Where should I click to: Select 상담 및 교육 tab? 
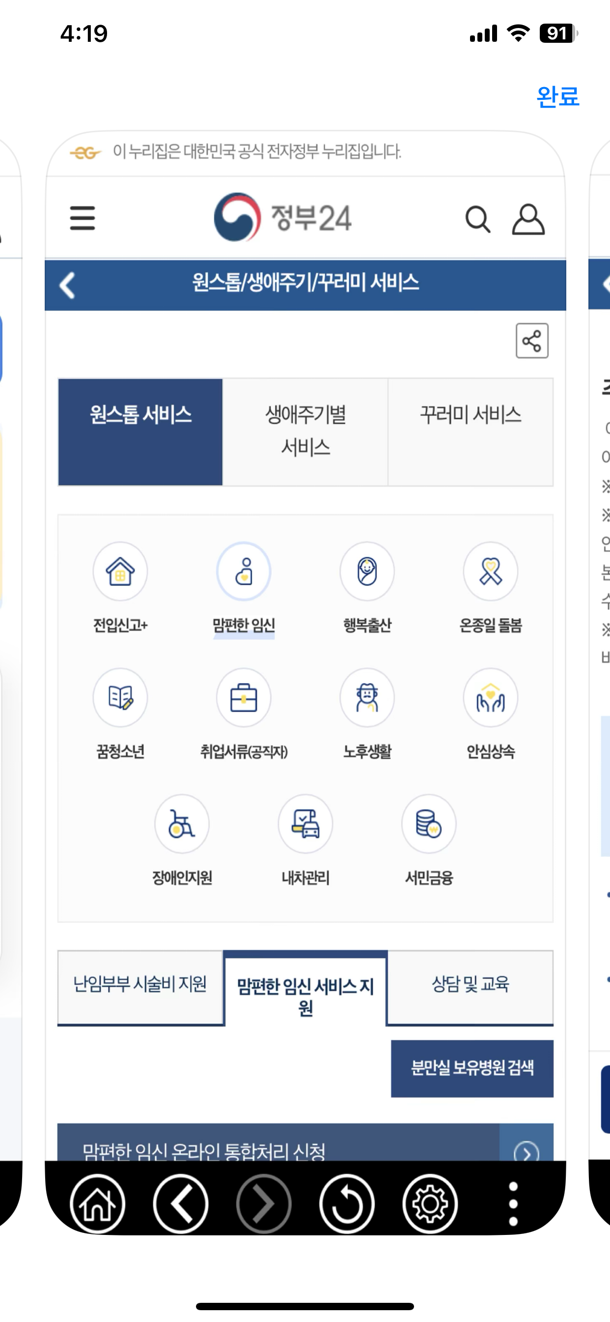pos(471,988)
